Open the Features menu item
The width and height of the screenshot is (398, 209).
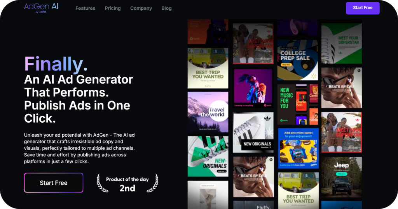85,9
